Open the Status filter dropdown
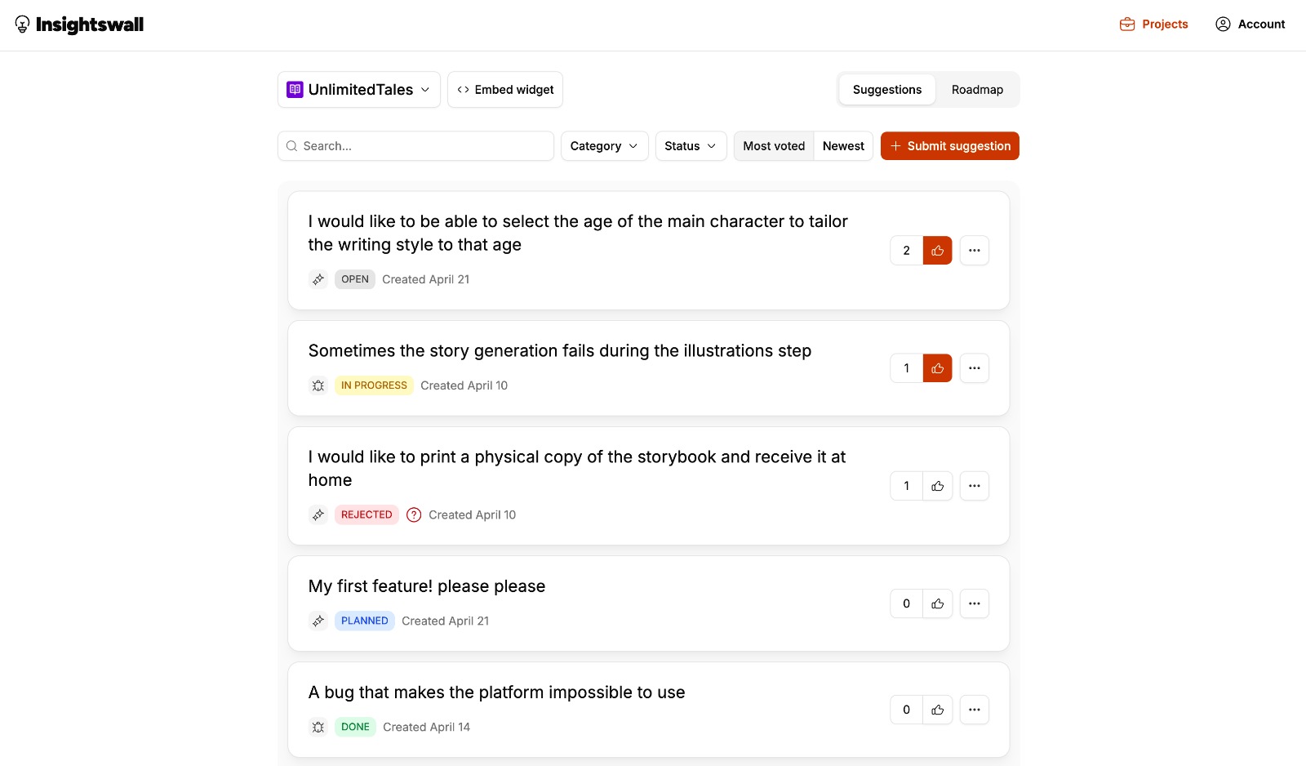1306x766 pixels. pos(690,146)
